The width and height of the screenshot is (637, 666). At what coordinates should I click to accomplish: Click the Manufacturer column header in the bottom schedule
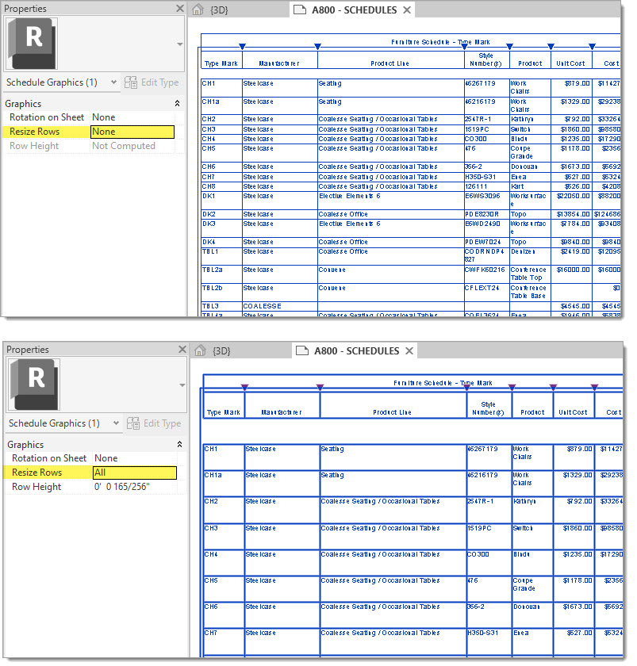[282, 412]
